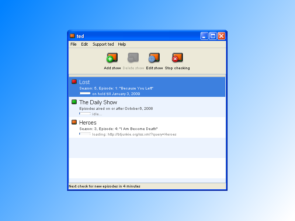This screenshot has width=295, height=221.
Task: Open the Edit menu
Action: click(84, 44)
